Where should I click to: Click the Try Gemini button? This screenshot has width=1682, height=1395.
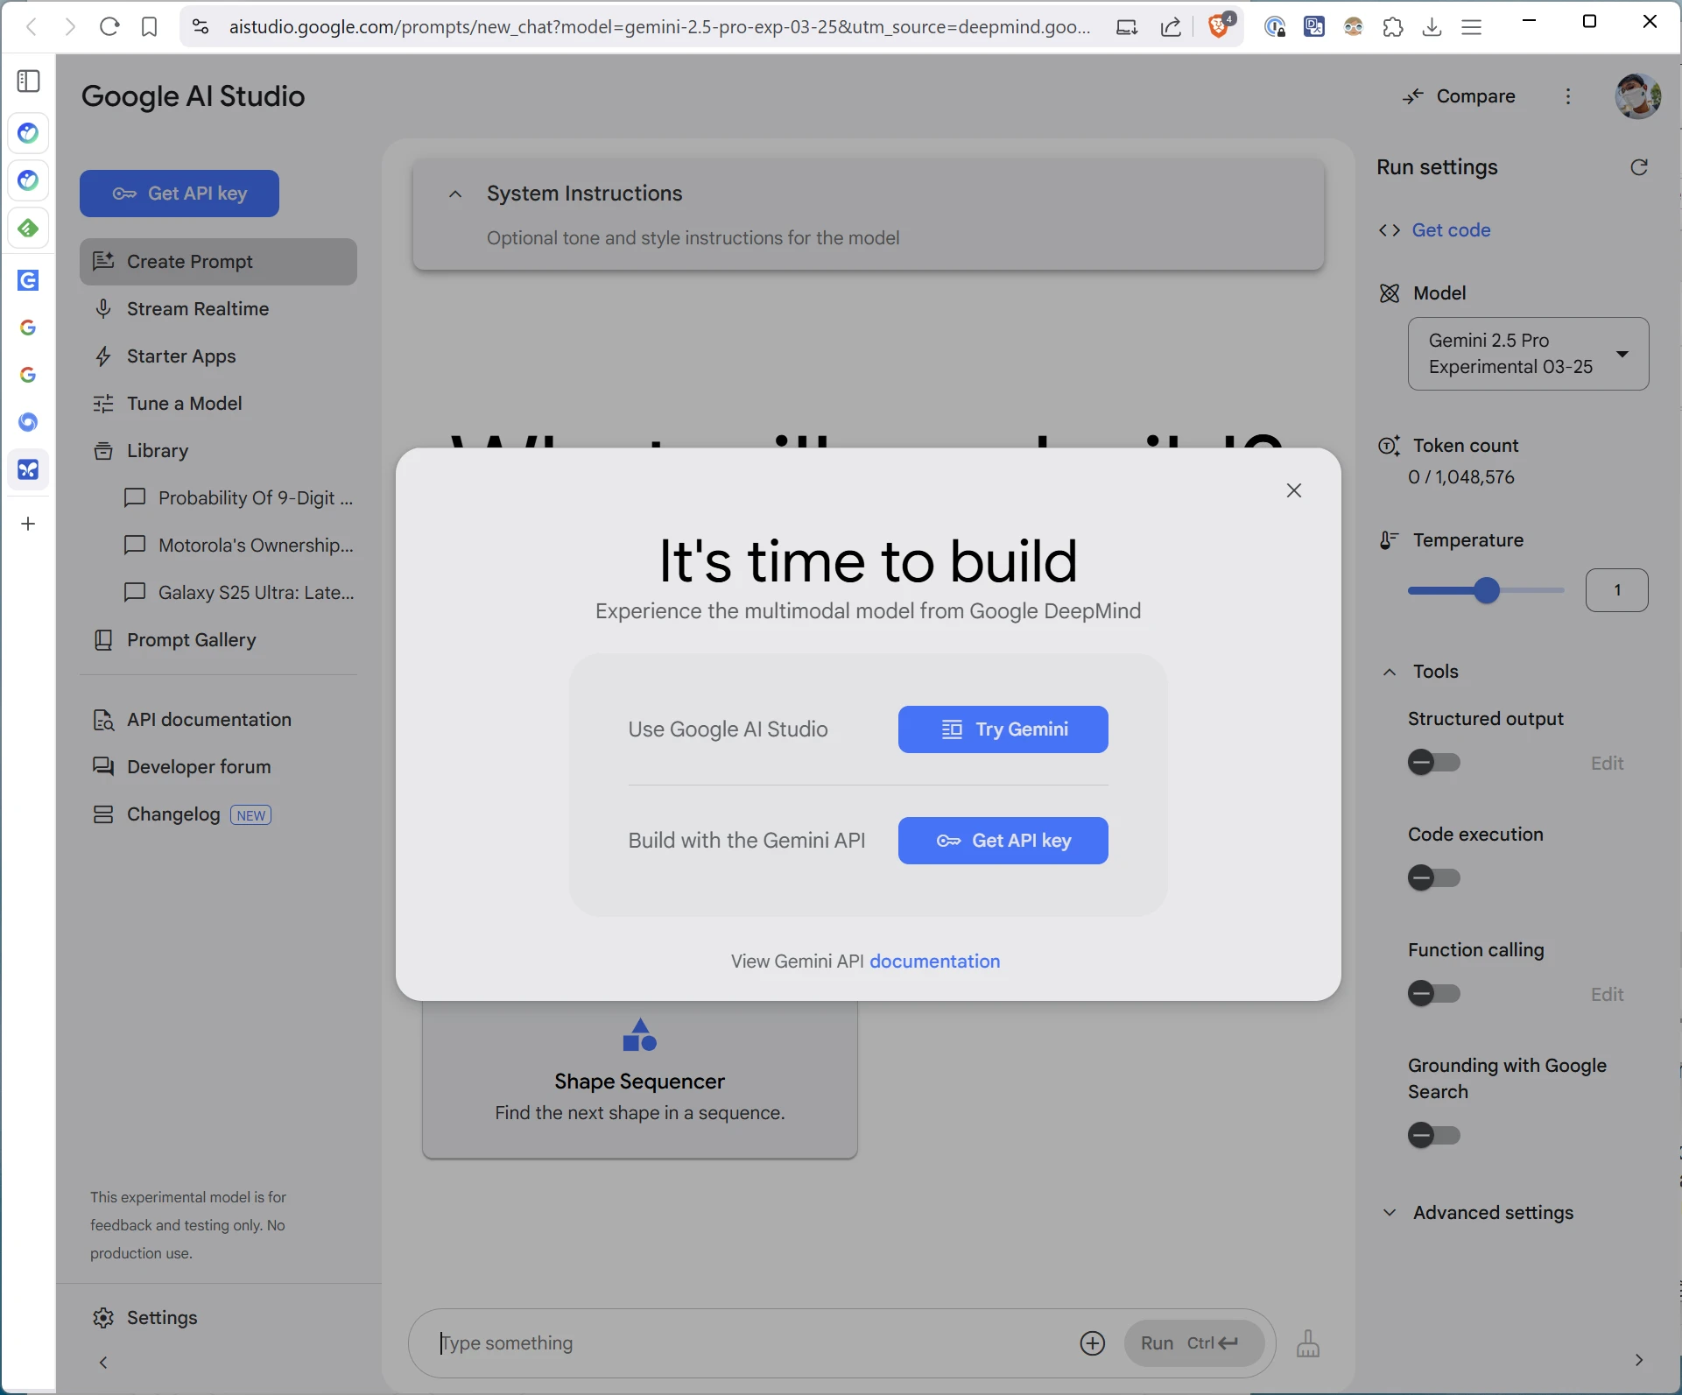[1003, 729]
